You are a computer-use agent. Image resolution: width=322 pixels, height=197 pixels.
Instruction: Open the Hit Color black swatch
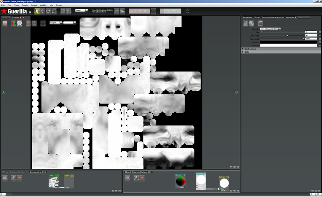coord(288,42)
